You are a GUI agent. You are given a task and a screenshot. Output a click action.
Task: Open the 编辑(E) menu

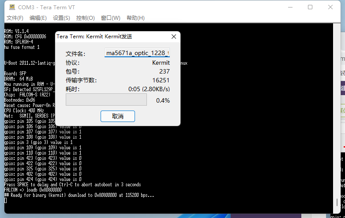click(38, 18)
